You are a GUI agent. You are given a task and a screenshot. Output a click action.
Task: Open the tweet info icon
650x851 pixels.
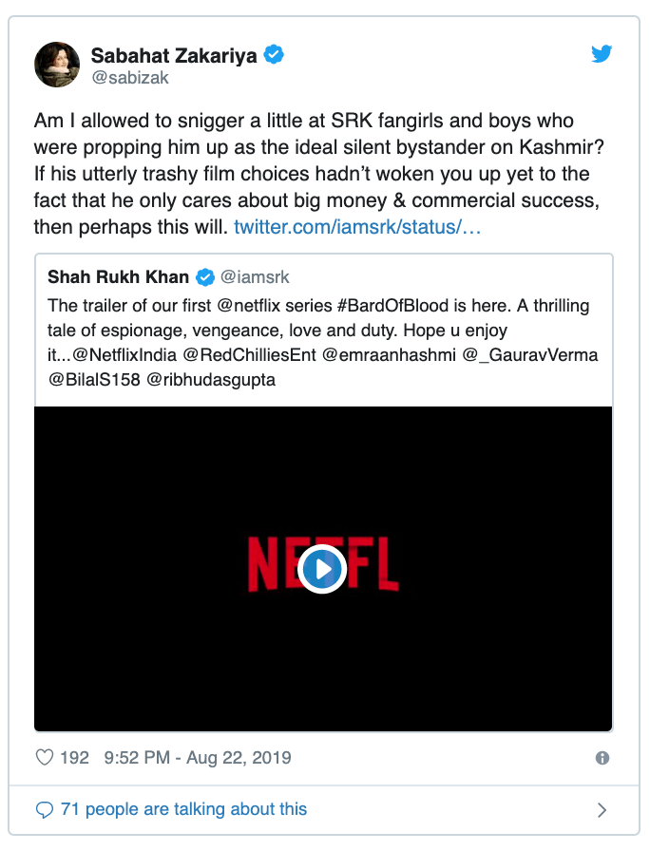(x=602, y=758)
